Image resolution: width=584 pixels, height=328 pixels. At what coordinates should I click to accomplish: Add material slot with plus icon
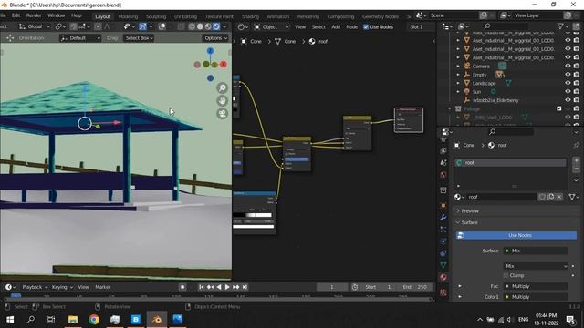576,160
